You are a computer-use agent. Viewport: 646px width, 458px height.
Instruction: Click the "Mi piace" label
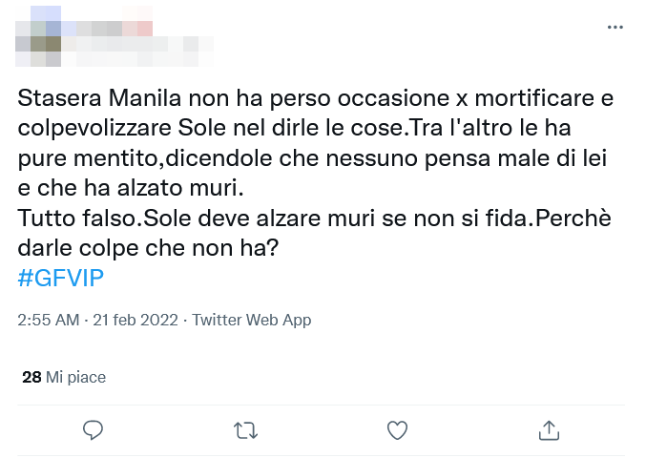75,377
